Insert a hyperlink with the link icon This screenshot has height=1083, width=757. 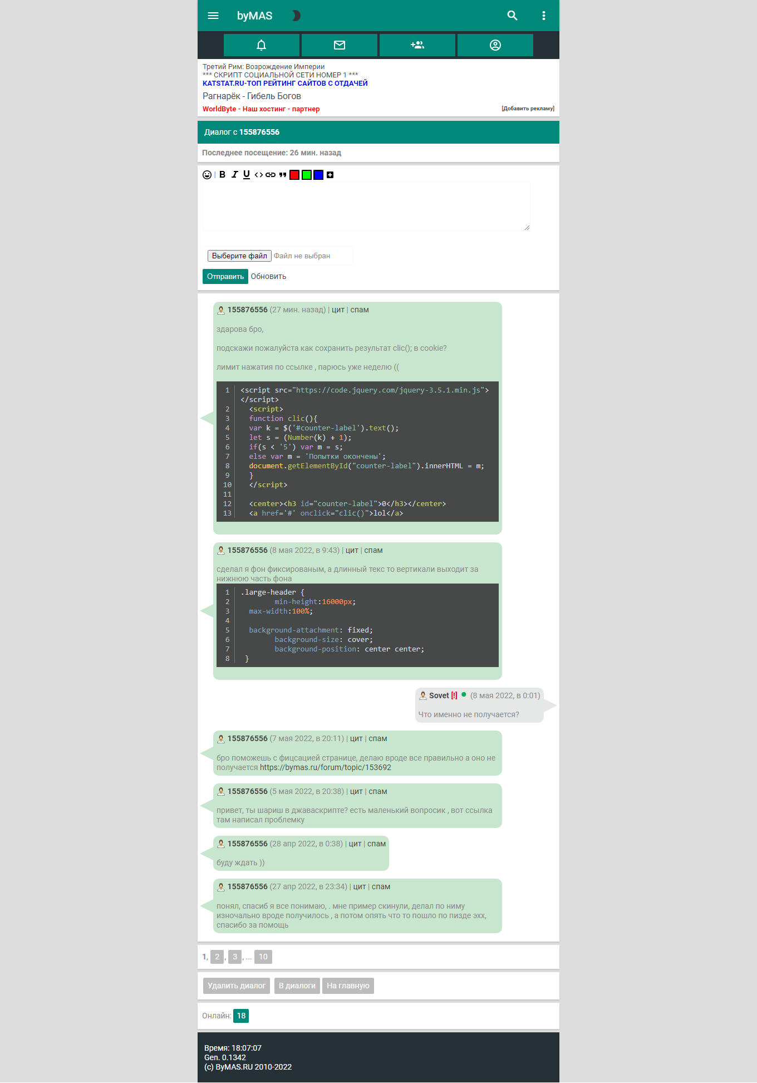271,175
